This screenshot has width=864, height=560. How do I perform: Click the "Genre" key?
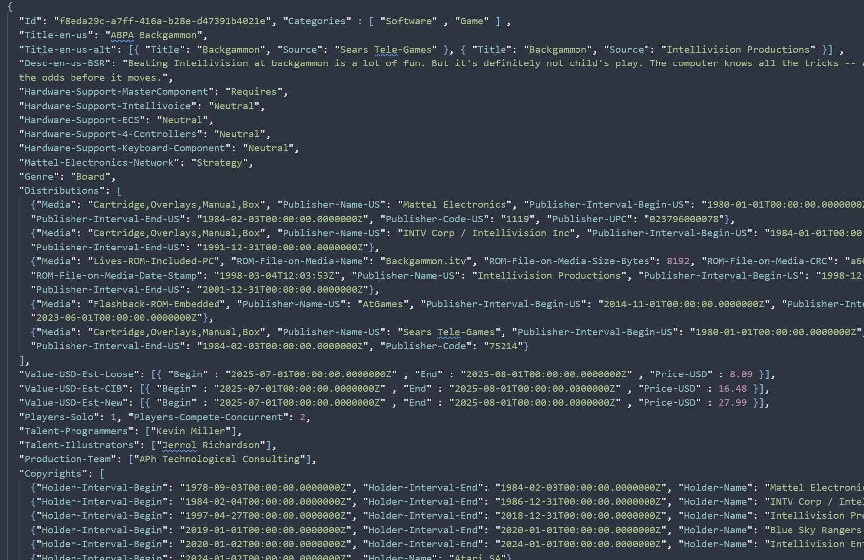pyautogui.click(x=39, y=177)
